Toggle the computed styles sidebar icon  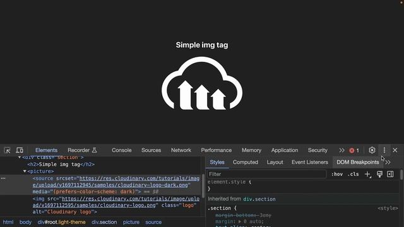(x=390, y=174)
